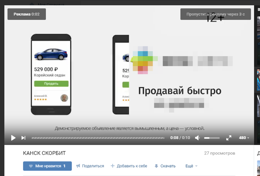Click the green 'Продать' button in ad
Screen dimensions: 260x176
pyautogui.click(x=51, y=84)
